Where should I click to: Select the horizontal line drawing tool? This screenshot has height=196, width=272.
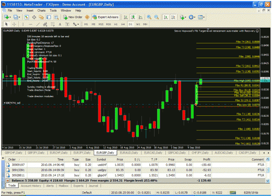pos(30,24)
